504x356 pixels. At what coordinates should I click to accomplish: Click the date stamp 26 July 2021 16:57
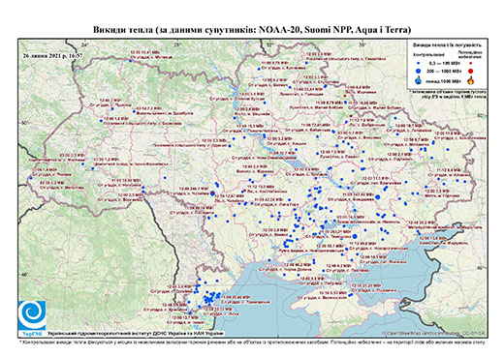click(x=53, y=55)
